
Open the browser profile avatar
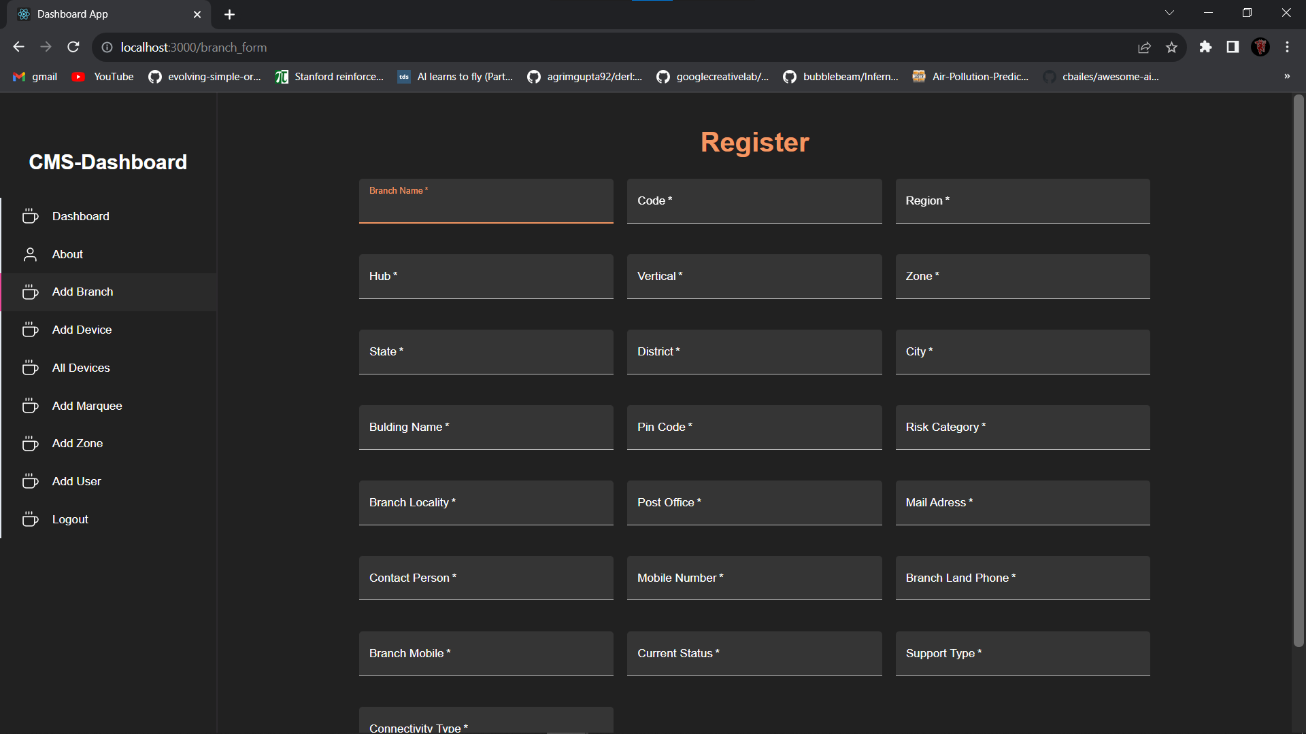click(1260, 48)
